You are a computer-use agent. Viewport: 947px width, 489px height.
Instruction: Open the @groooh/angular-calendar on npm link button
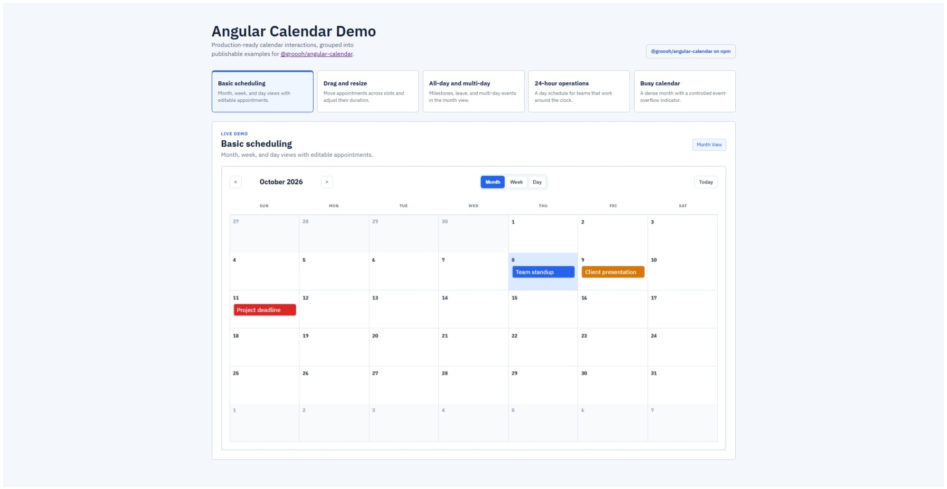pyautogui.click(x=690, y=51)
